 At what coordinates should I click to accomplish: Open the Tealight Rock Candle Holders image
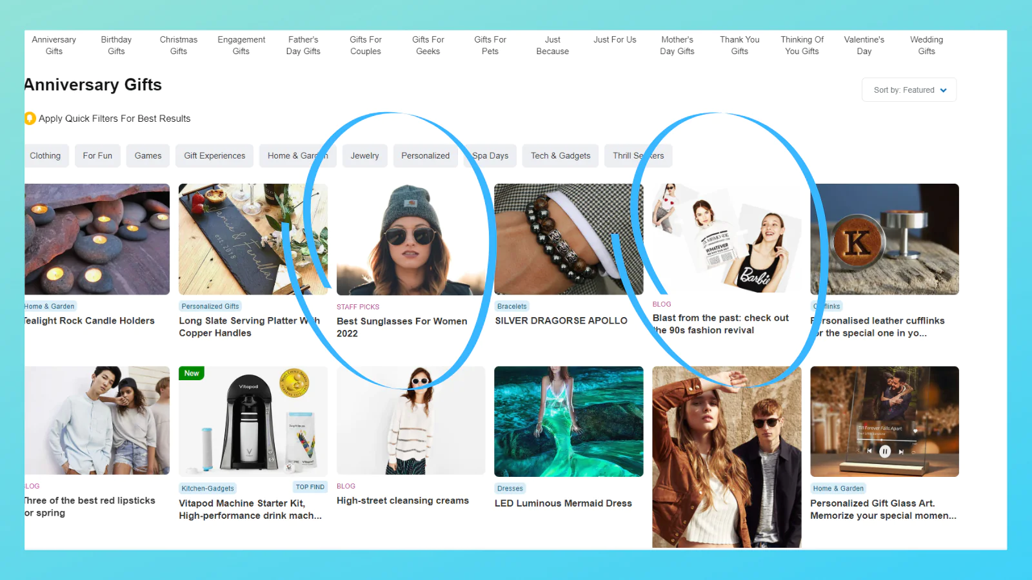tap(97, 239)
